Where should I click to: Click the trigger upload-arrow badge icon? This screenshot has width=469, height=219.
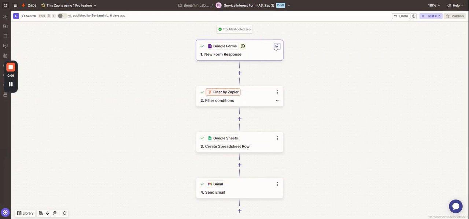pyautogui.click(x=243, y=46)
